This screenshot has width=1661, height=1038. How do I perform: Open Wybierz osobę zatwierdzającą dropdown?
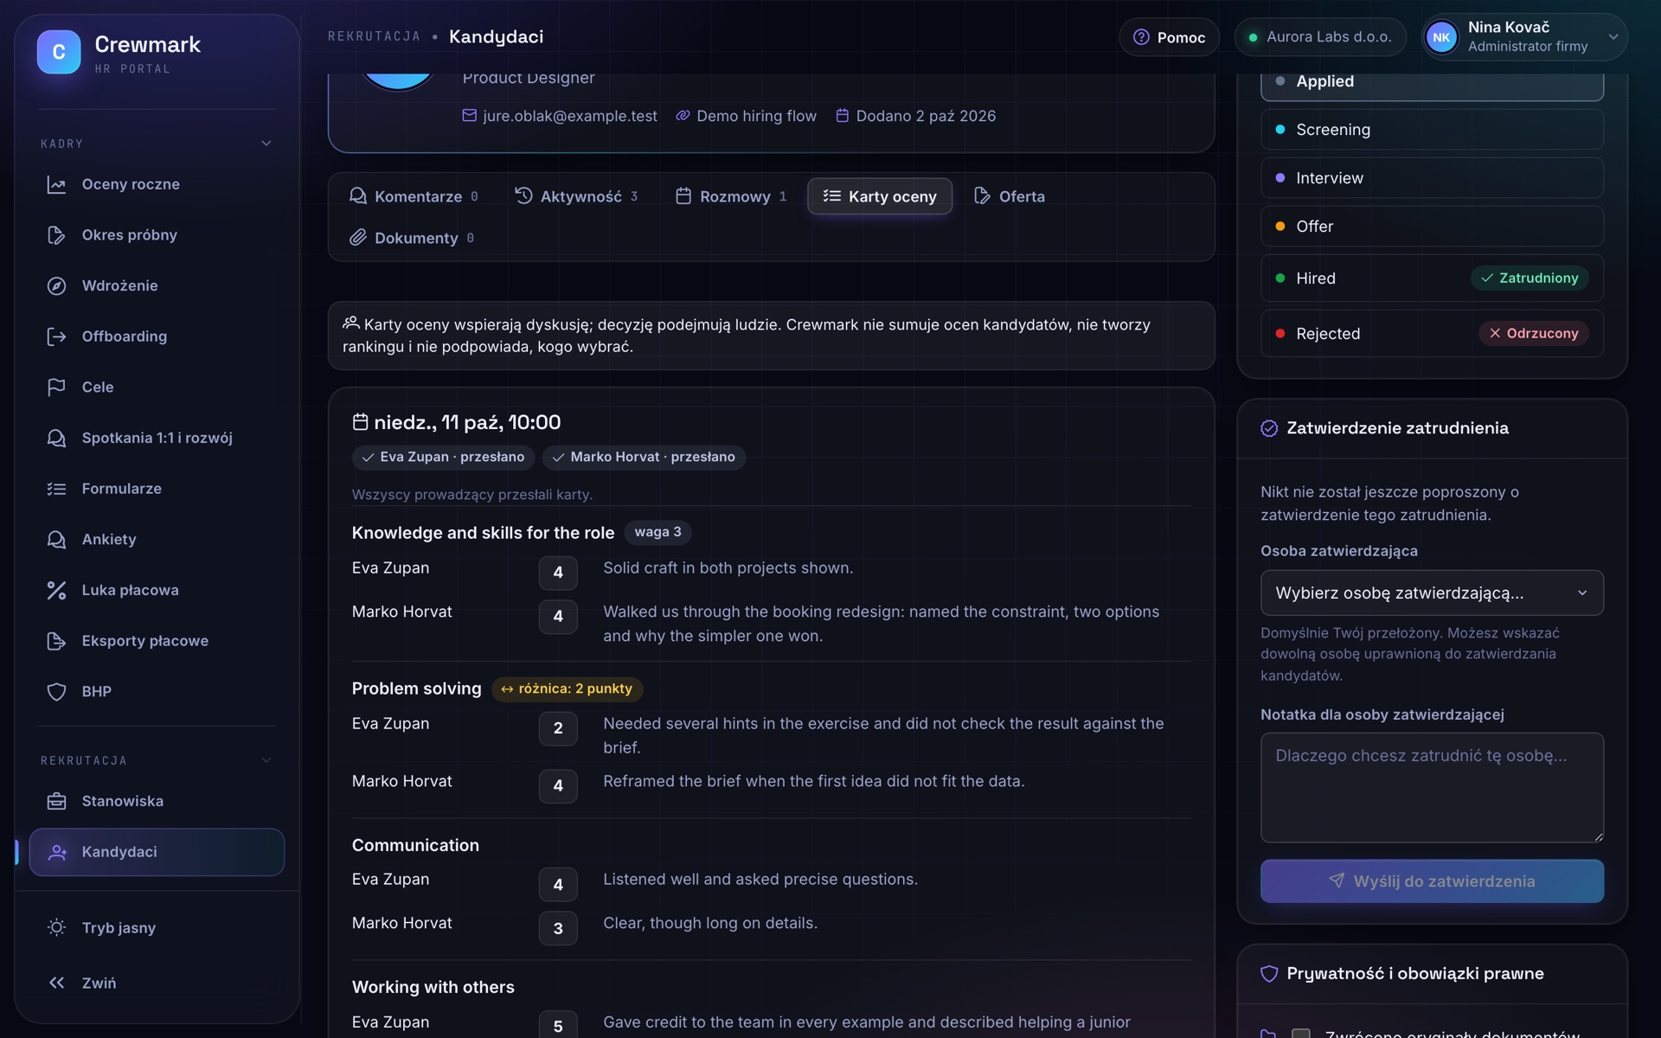(1432, 593)
